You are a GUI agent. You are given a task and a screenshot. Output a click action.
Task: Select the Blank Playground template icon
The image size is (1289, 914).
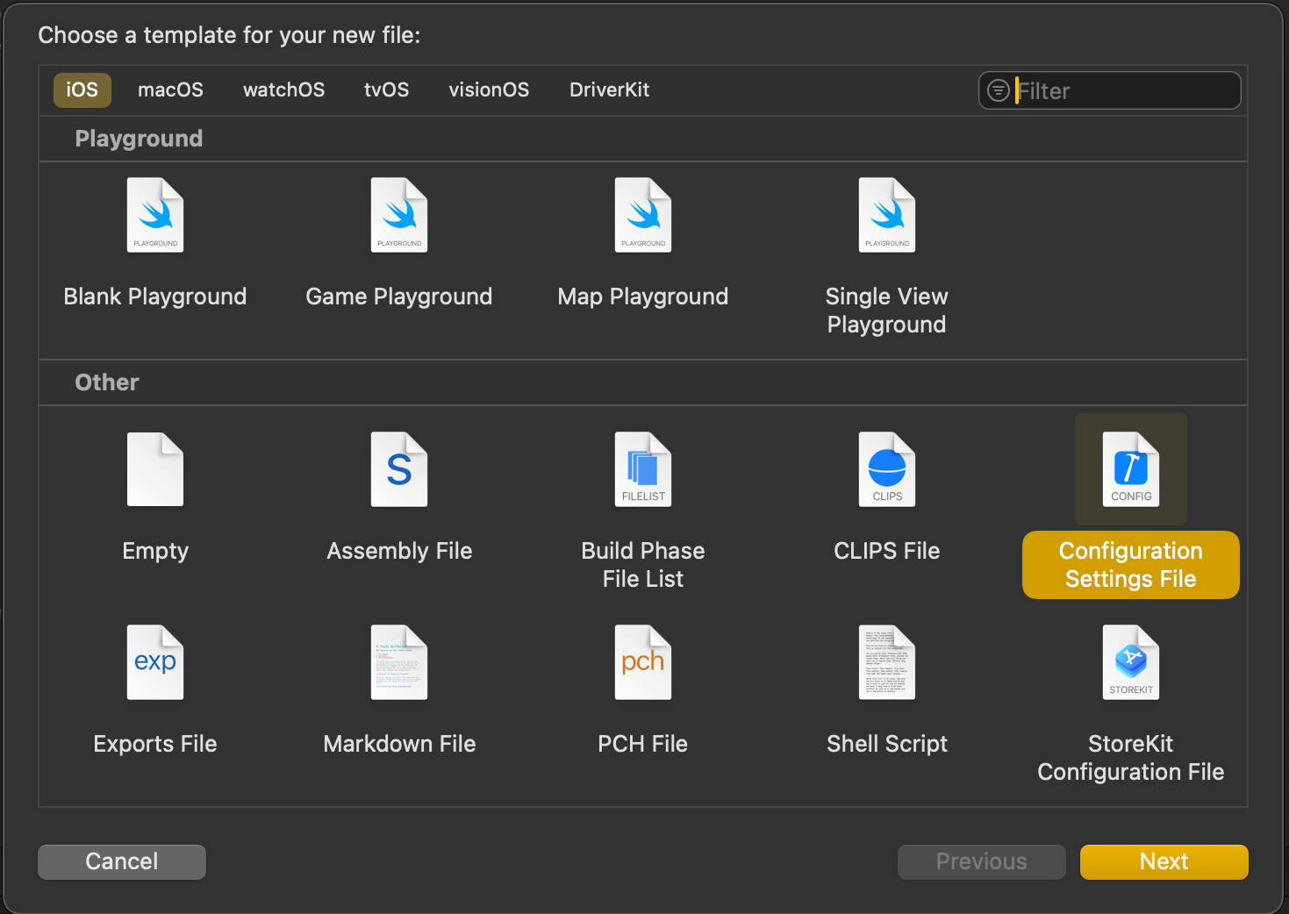pos(155,215)
